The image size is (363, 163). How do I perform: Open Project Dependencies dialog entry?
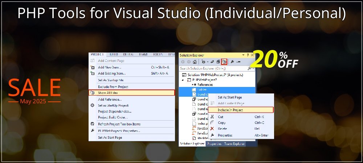132,111
